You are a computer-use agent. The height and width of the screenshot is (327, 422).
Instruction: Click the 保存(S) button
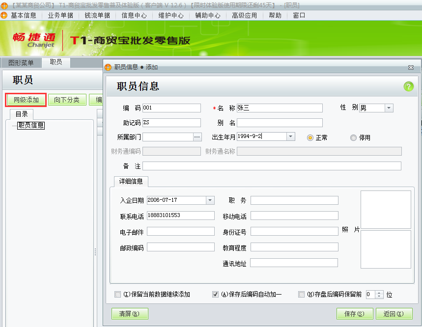point(355,313)
